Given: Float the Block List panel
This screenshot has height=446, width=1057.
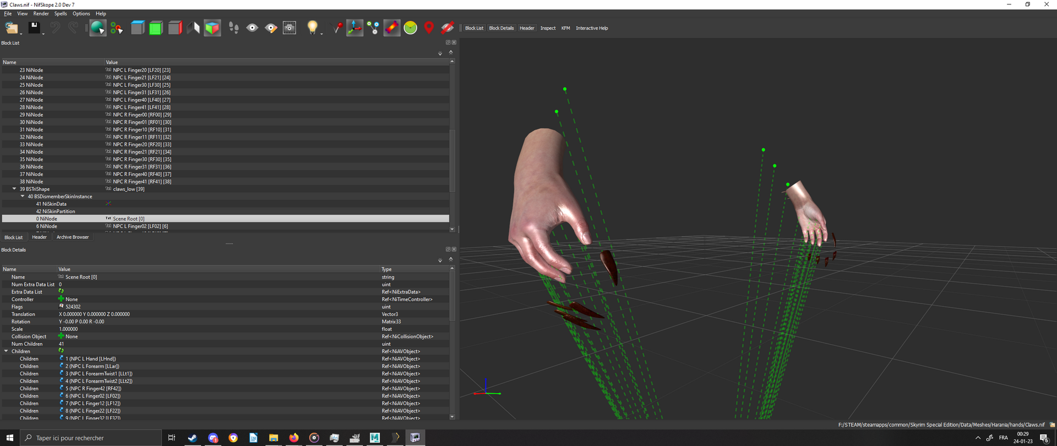Looking at the screenshot, I should 448,42.
